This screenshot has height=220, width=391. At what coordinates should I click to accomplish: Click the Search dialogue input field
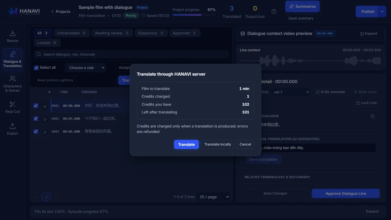131,54
